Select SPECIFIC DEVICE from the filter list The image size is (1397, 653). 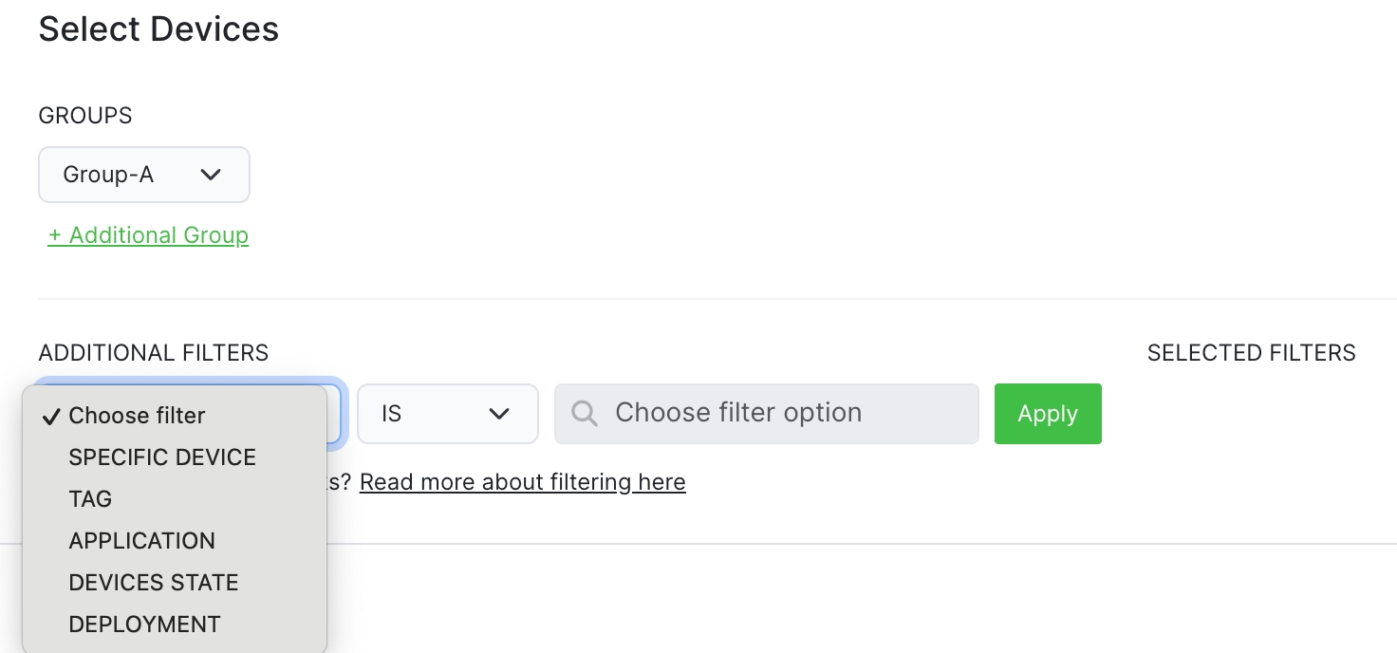(x=162, y=457)
